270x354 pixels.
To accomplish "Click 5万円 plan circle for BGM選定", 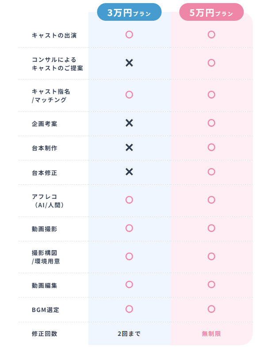I will click(211, 309).
